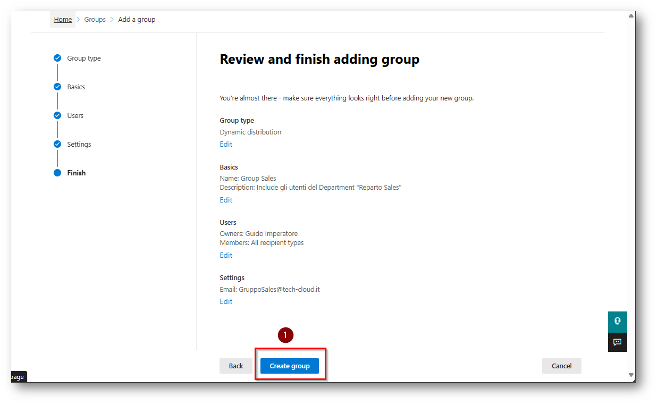The height and width of the screenshot is (405, 658).
Task: Click the Basics step checkmark icon
Action: tap(57, 87)
